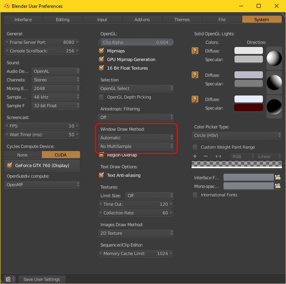Open Color Picker Type Circle (HSV) dropdown

pos(236,135)
